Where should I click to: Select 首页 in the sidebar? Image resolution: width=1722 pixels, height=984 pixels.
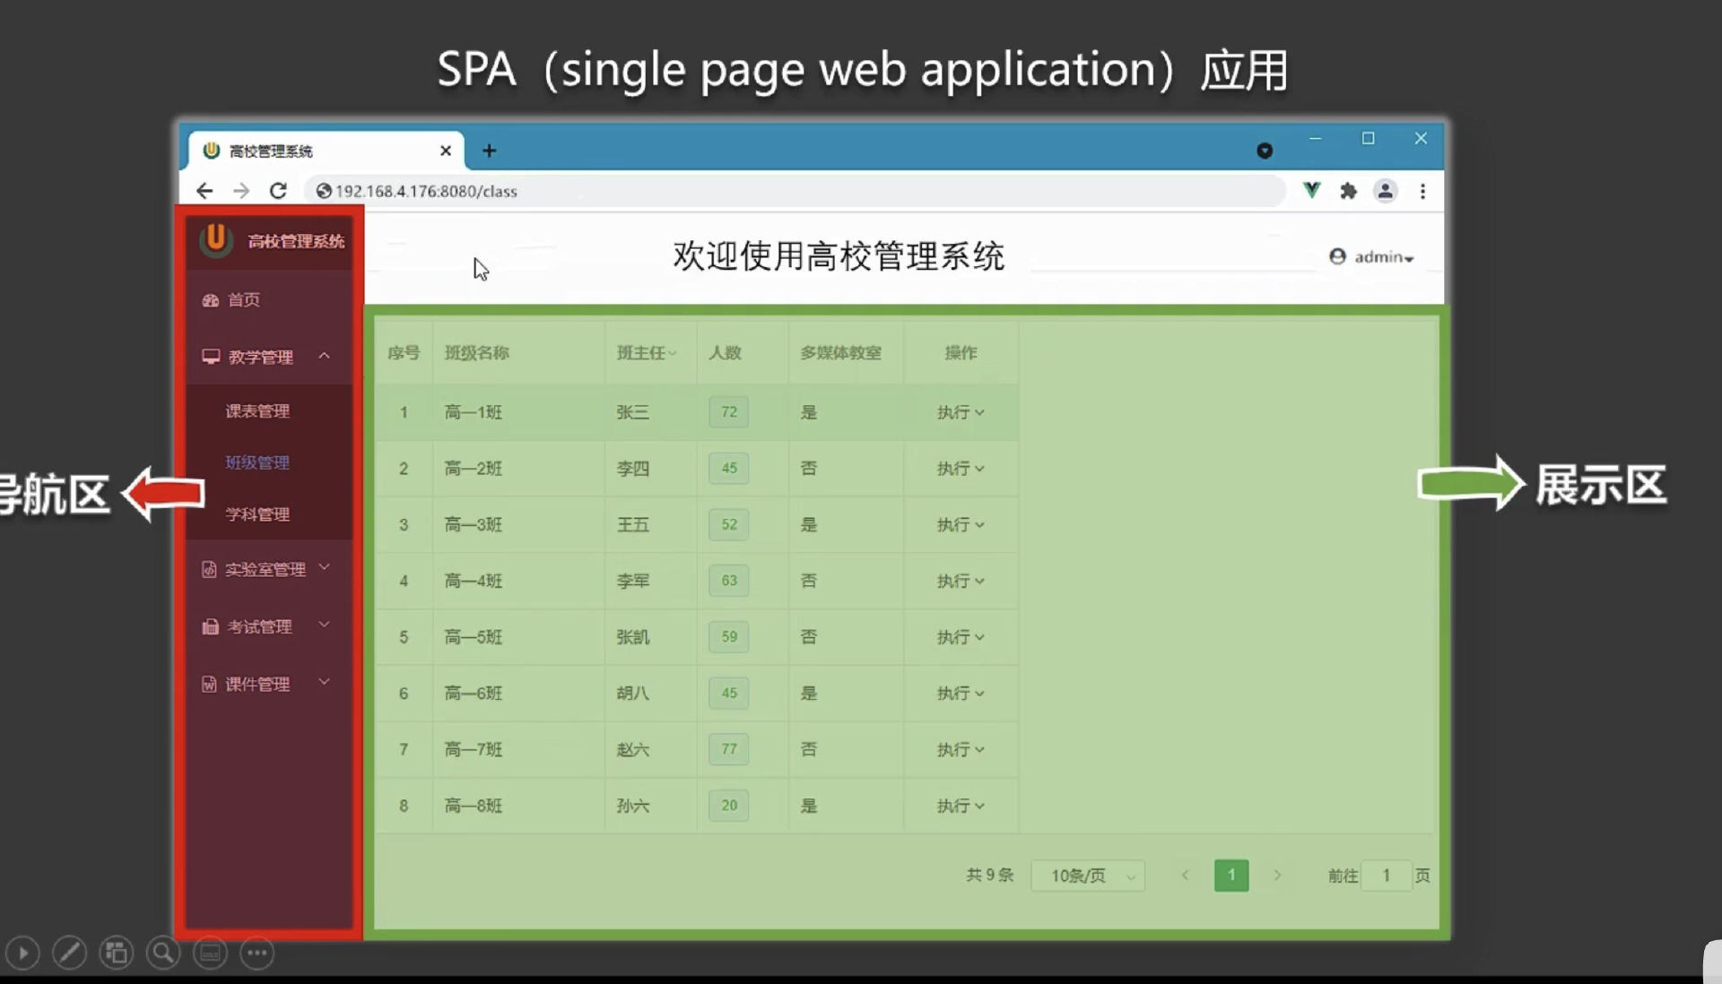point(243,300)
